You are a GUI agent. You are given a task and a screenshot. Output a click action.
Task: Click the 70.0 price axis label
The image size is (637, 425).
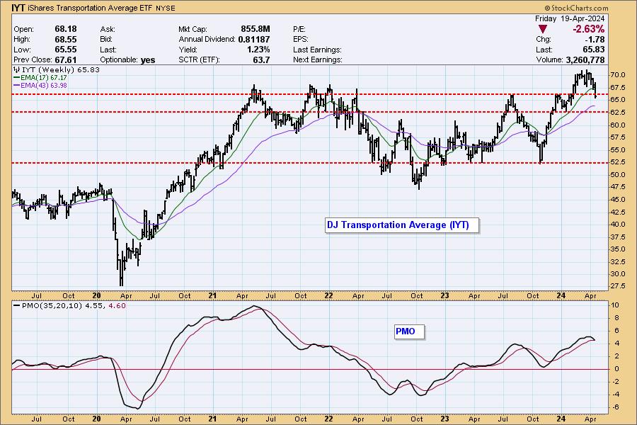[617, 75]
